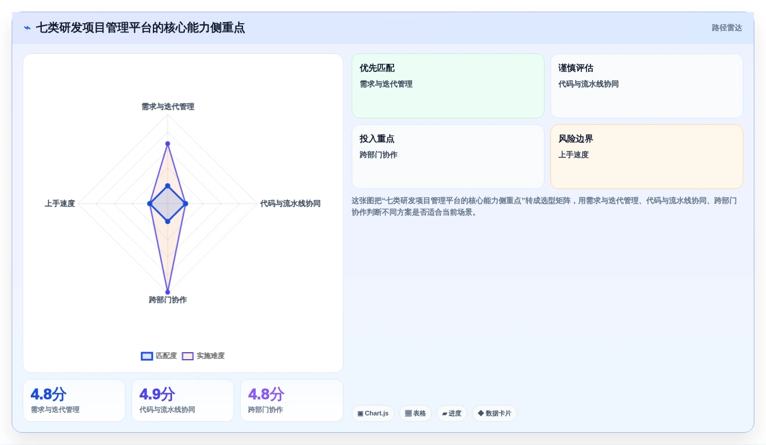This screenshot has width=766, height=445.
Task: Toggle the 实施难度 legend swatch
Action: click(188, 356)
